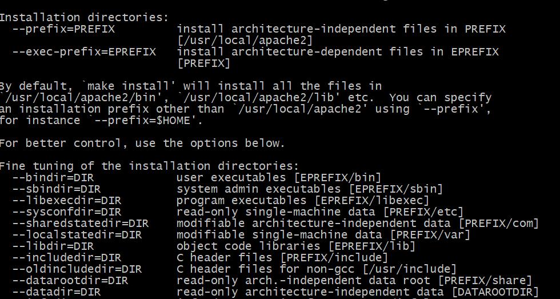
Task: Click the [PREFIX/com] default value
Action: [x=498, y=224]
